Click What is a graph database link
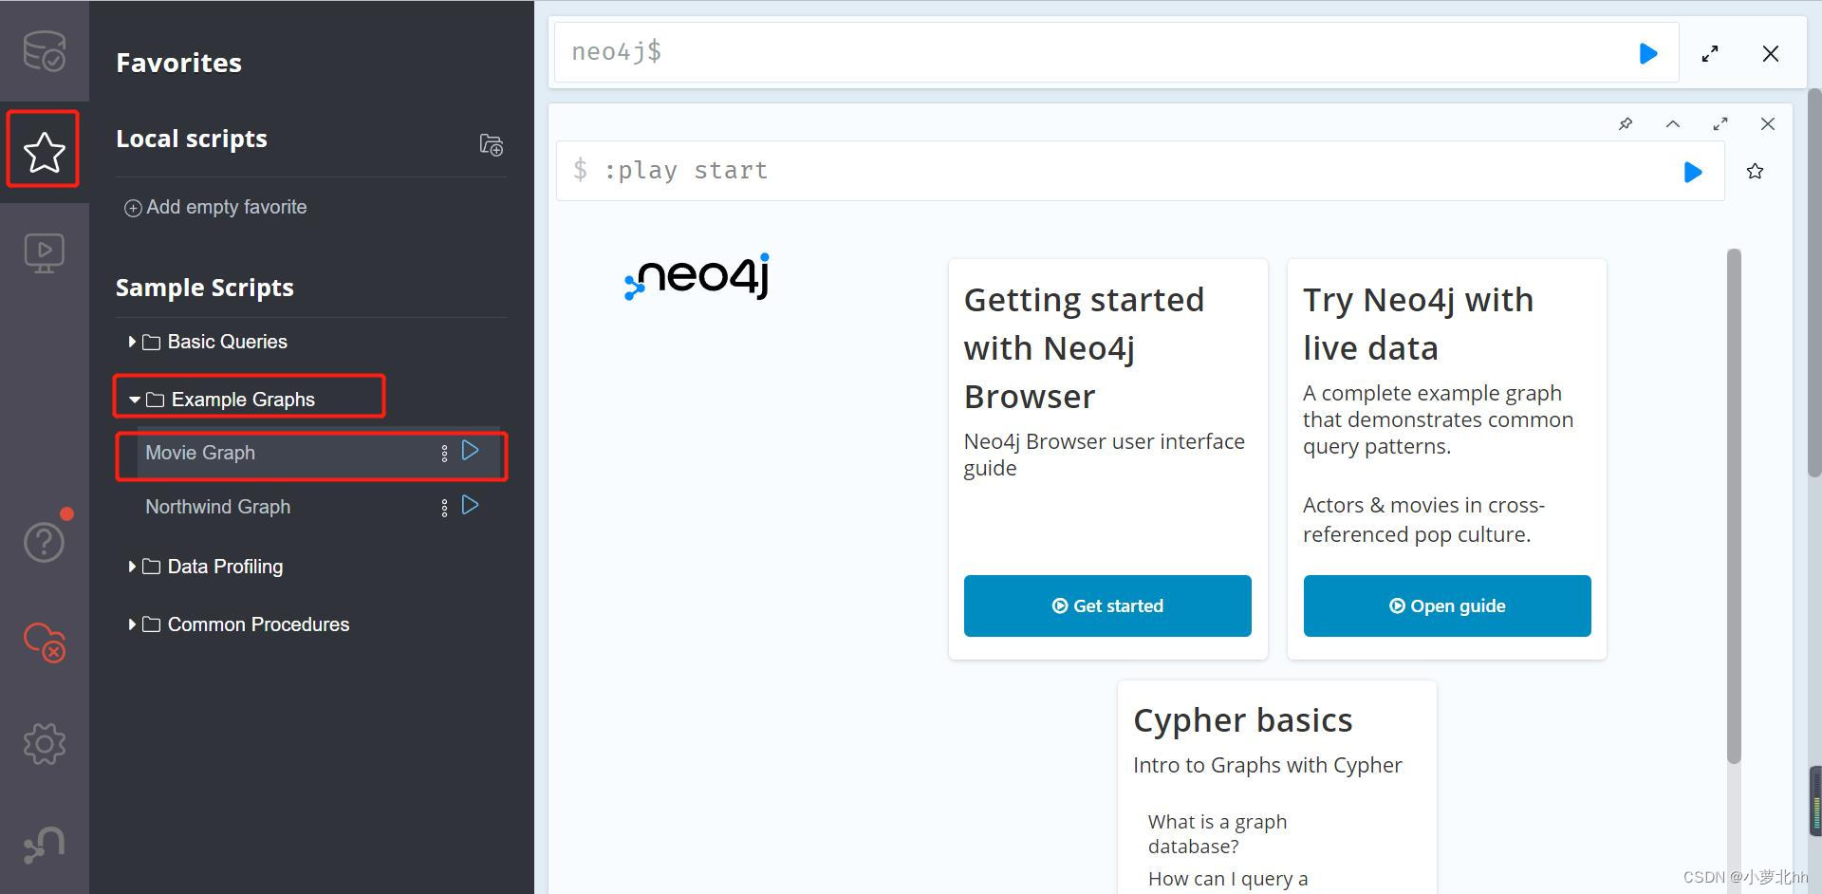This screenshot has height=894, width=1822. [x=1218, y=833]
